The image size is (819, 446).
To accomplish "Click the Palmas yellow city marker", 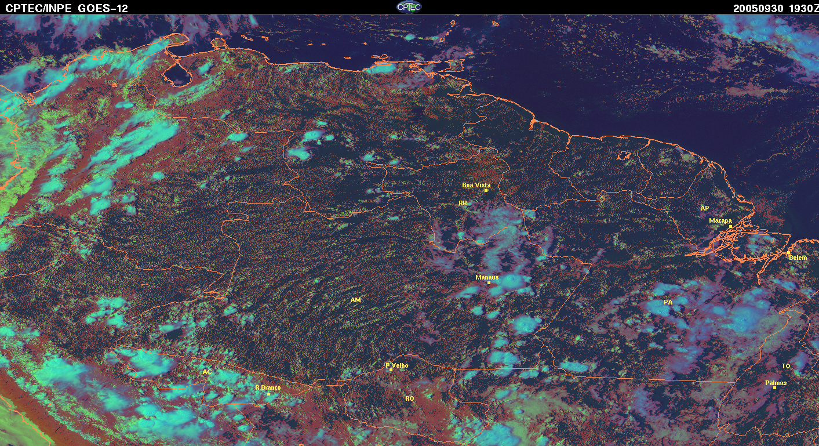I will pos(774,387).
